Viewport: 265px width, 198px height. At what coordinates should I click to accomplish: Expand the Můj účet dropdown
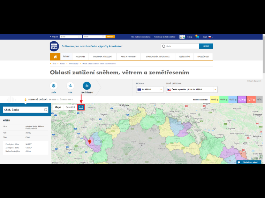[54, 37]
